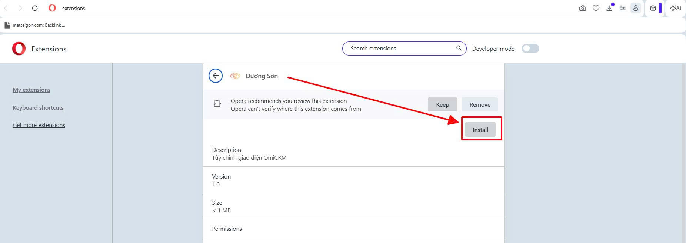Click the Install button

coord(480,130)
